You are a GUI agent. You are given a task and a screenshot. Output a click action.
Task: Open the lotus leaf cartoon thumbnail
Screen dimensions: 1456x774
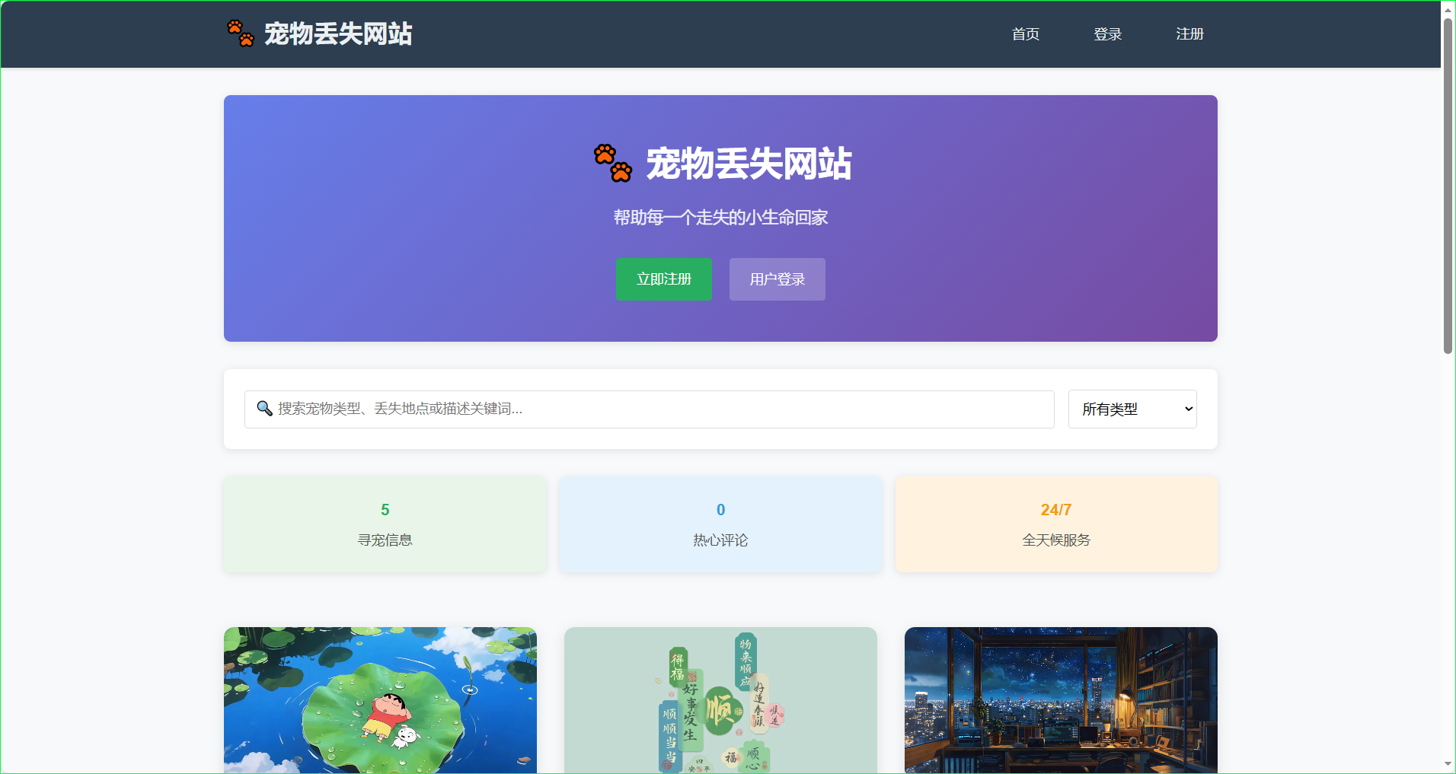point(380,700)
